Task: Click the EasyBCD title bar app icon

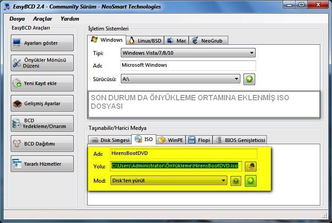Action: click(7, 6)
